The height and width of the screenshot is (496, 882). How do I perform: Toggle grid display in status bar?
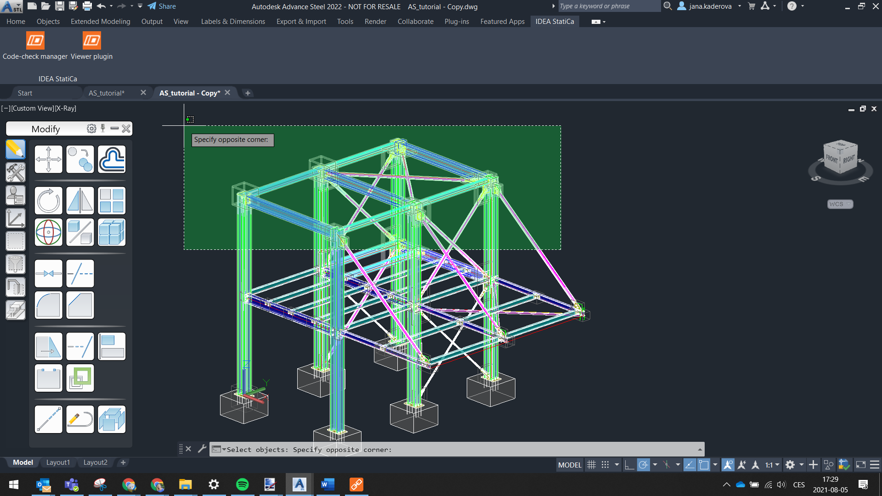(x=592, y=465)
